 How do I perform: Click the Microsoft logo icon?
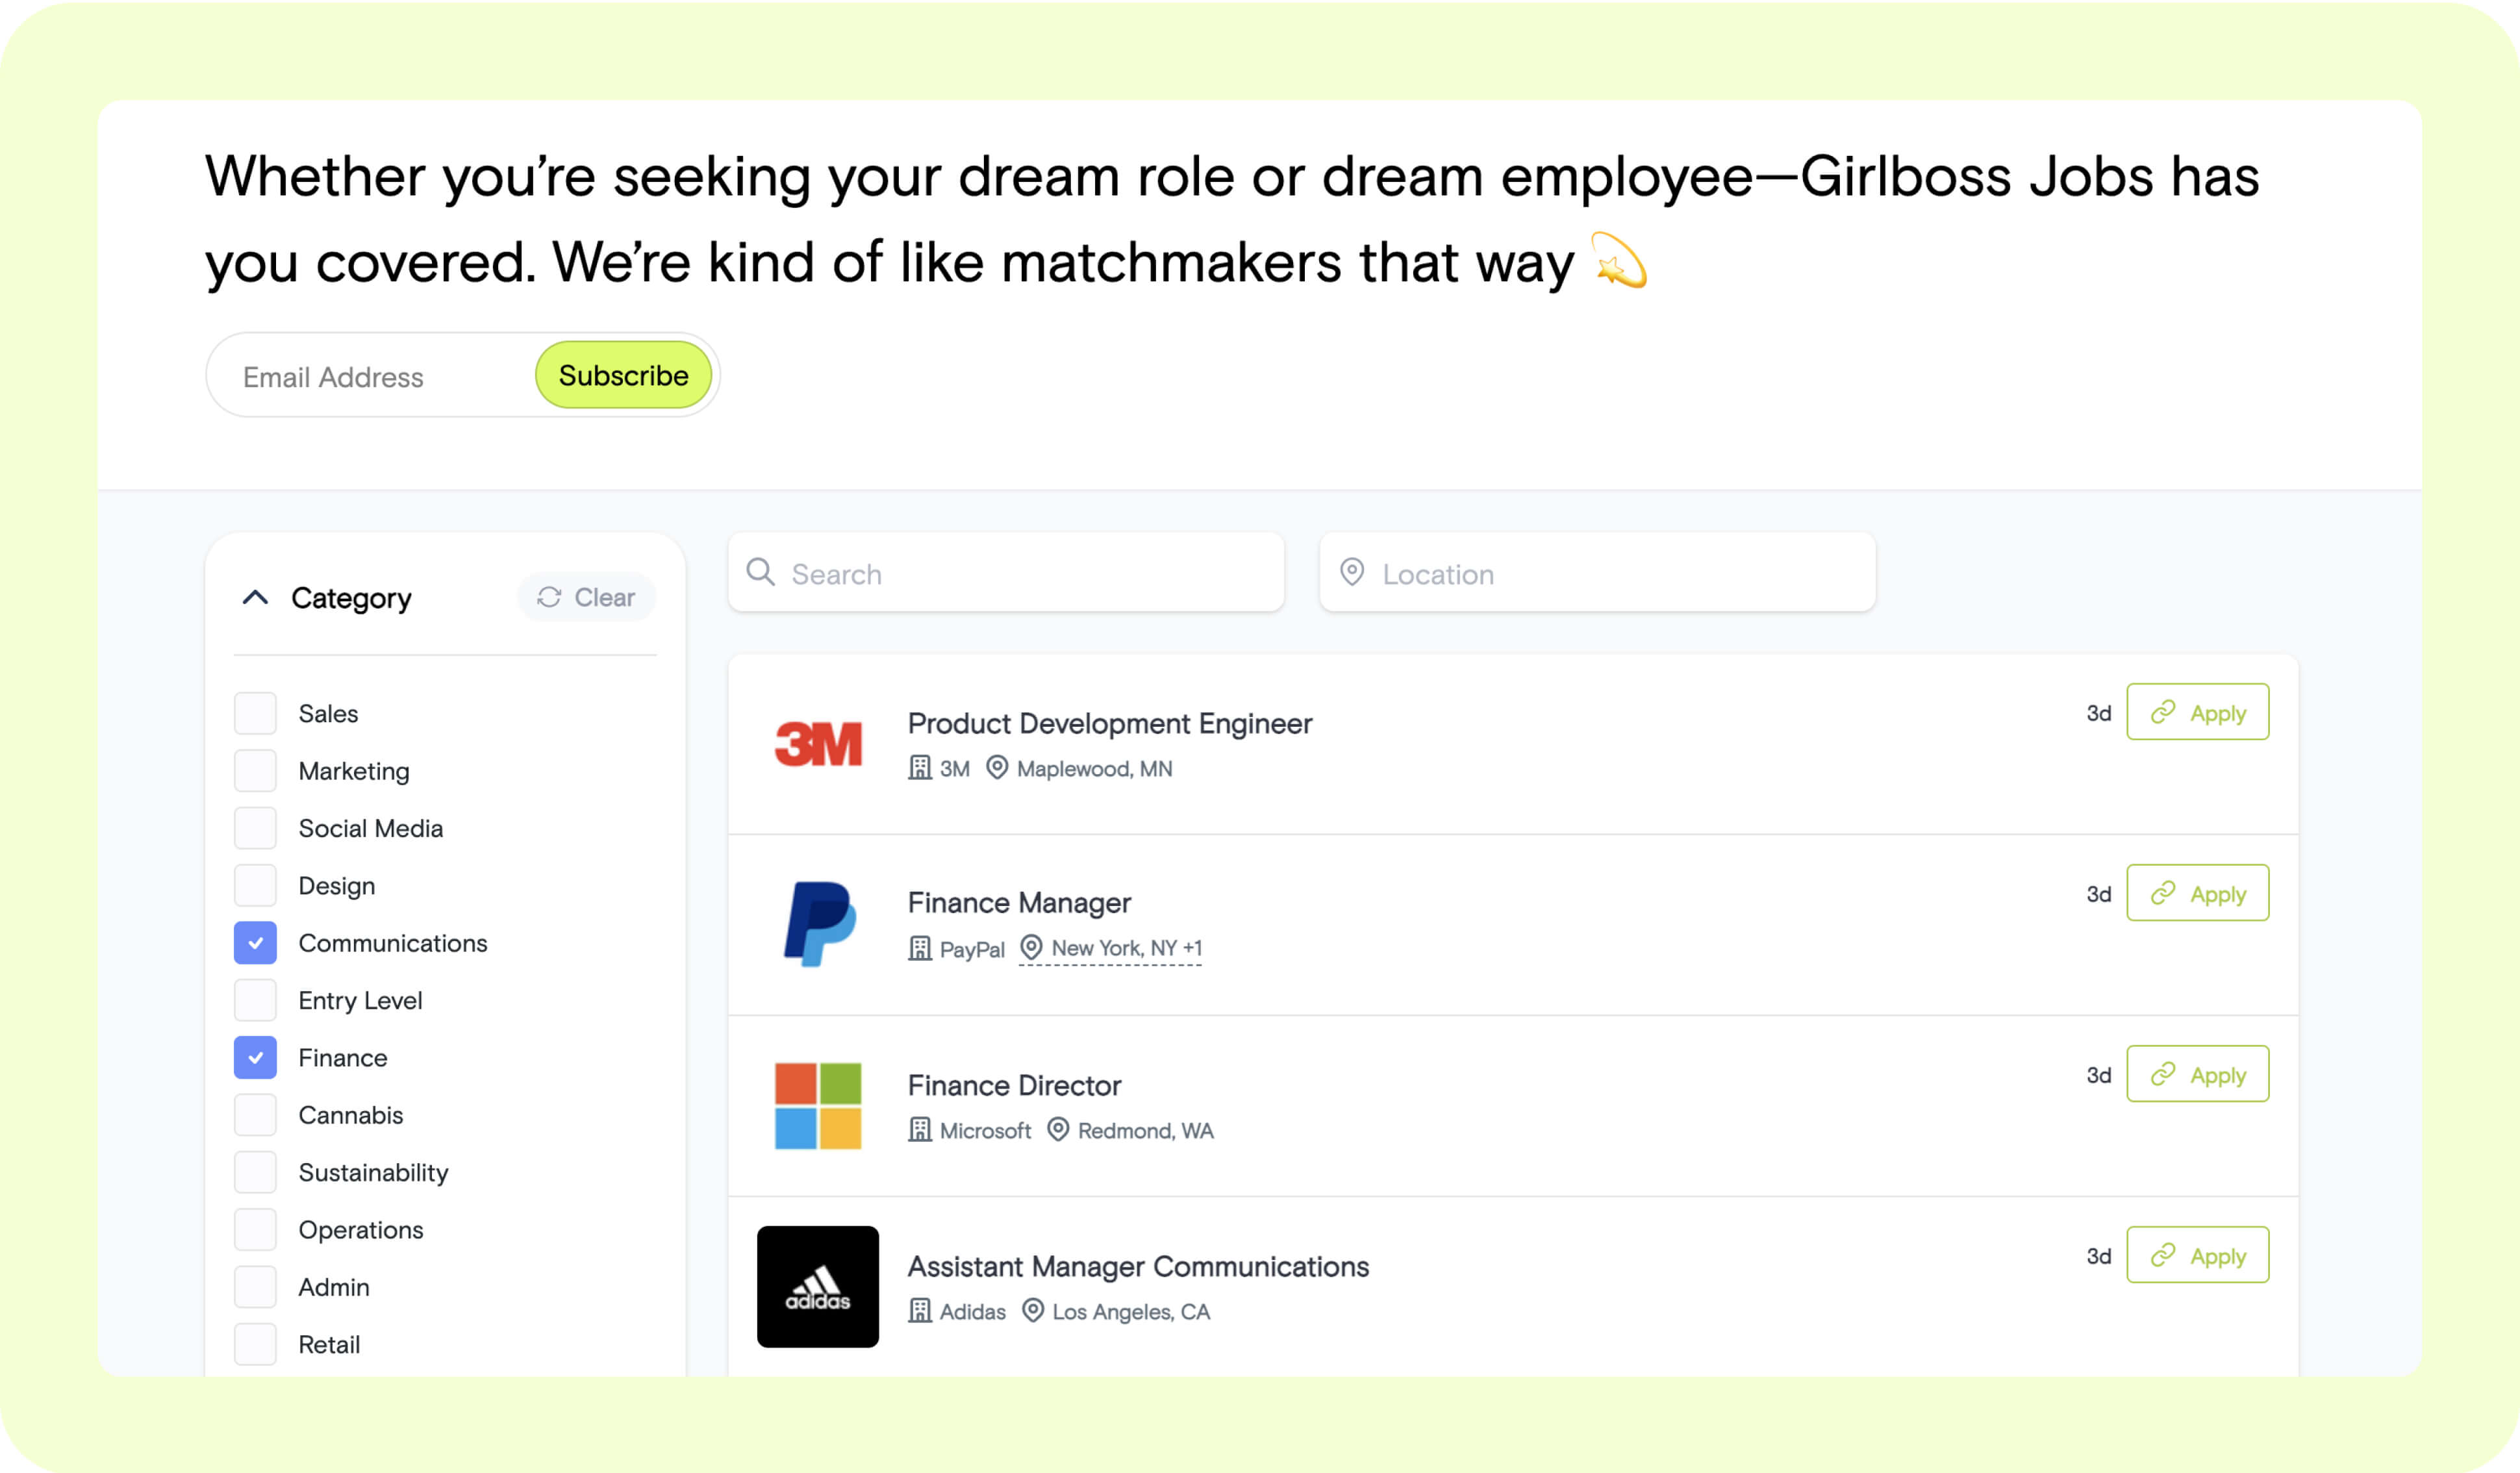point(817,1105)
